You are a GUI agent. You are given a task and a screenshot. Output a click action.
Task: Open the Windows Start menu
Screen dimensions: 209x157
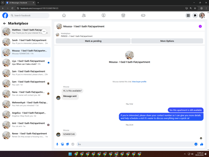tap(70, 154)
